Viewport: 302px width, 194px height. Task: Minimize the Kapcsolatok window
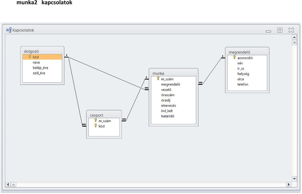tap(268, 31)
